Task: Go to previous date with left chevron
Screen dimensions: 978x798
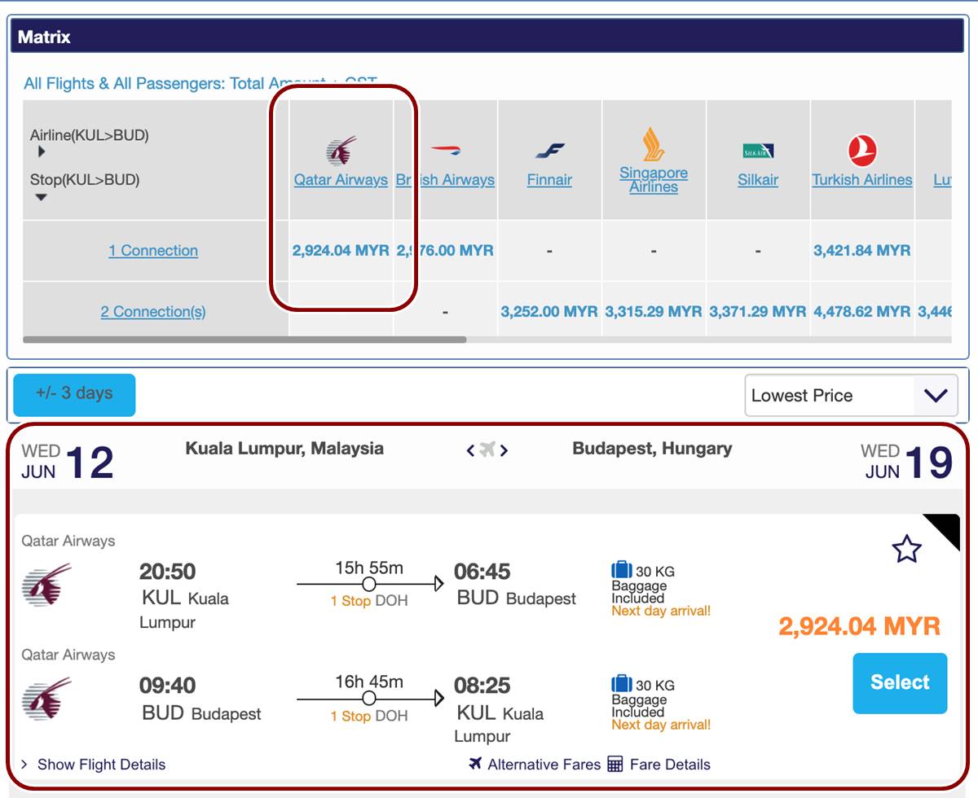Action: 470,450
